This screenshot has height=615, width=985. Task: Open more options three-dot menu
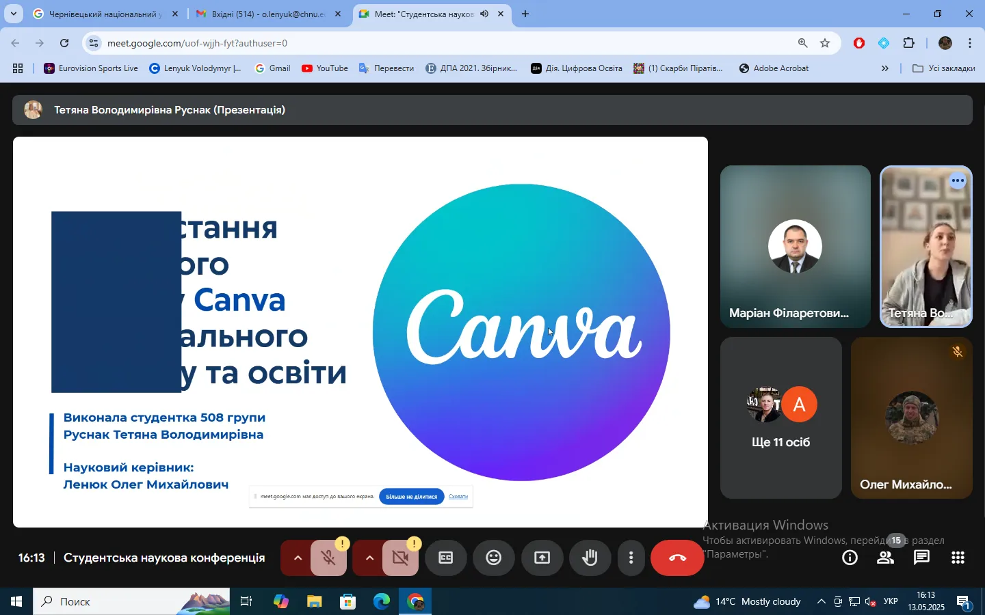click(x=631, y=558)
